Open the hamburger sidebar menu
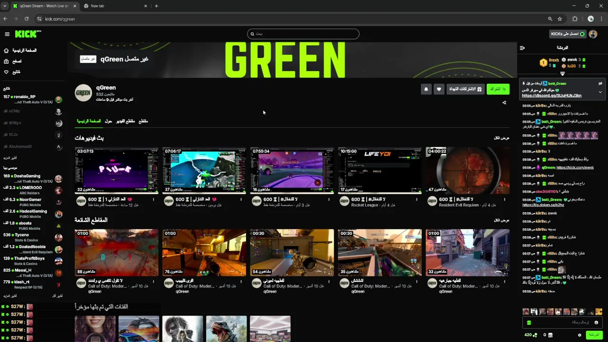 7,34
